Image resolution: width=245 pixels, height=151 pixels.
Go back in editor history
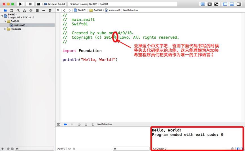click(64, 10)
